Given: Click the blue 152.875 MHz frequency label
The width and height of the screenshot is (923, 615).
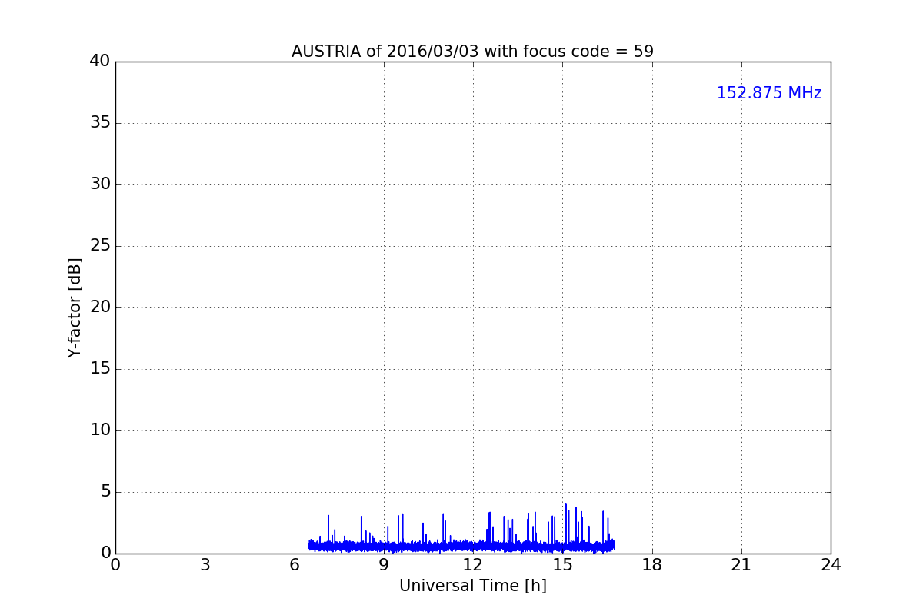Looking at the screenshot, I should point(769,93).
